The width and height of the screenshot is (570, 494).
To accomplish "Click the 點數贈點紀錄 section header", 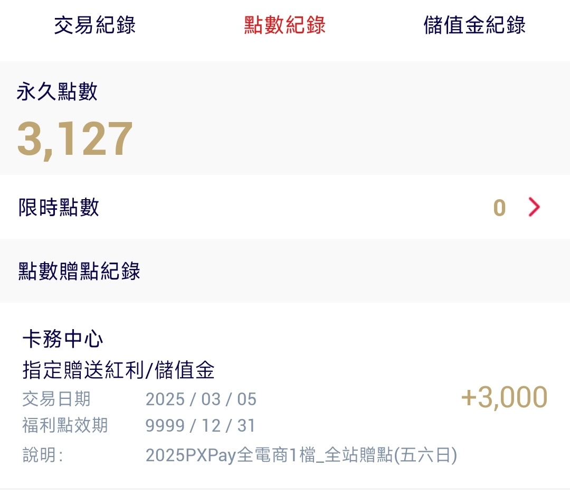I will (80, 271).
